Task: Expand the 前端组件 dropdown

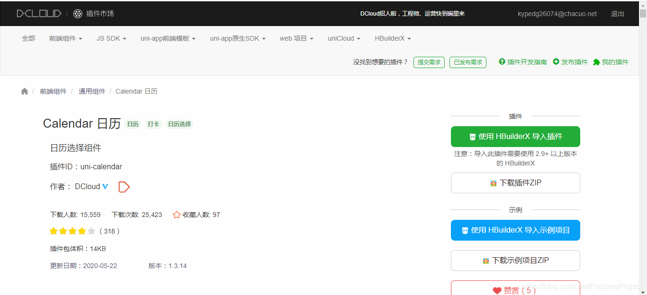Action: (x=66, y=38)
